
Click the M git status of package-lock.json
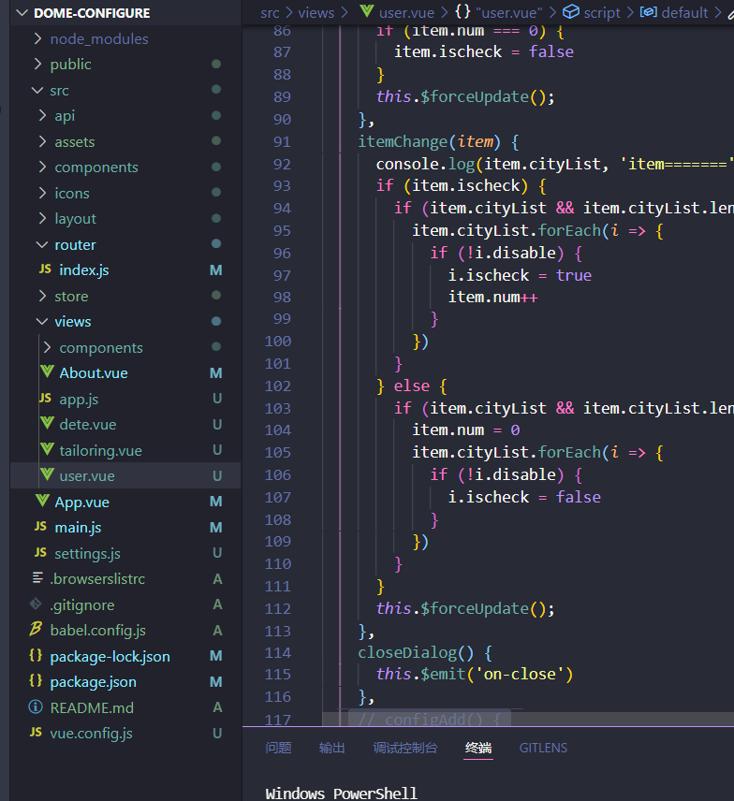[216, 655]
